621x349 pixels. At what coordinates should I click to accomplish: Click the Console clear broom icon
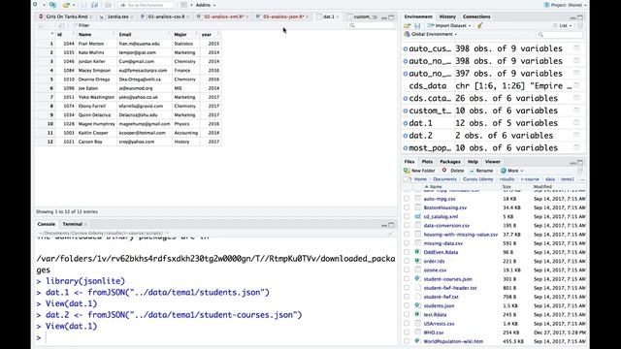coord(390,233)
